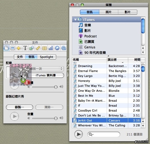Click the music note icon beside Honesty
Image resolution: width=150 pixels, height=144 pixels.
[x=75, y=81]
